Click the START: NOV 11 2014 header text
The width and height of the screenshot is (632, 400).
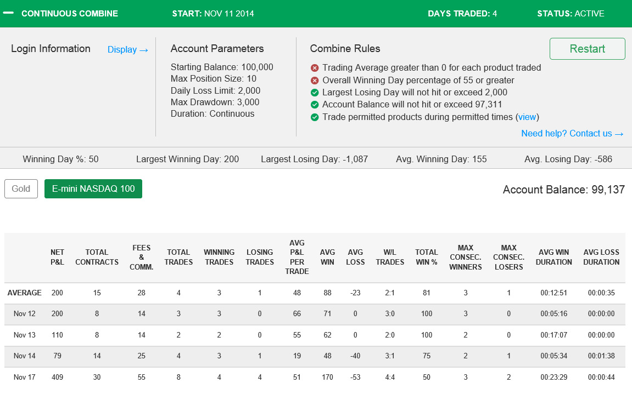click(213, 13)
